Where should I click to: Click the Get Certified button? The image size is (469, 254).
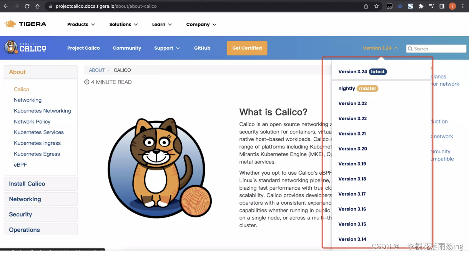[247, 48]
